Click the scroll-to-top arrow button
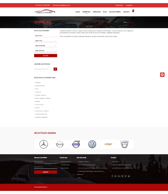 tap(162, 74)
